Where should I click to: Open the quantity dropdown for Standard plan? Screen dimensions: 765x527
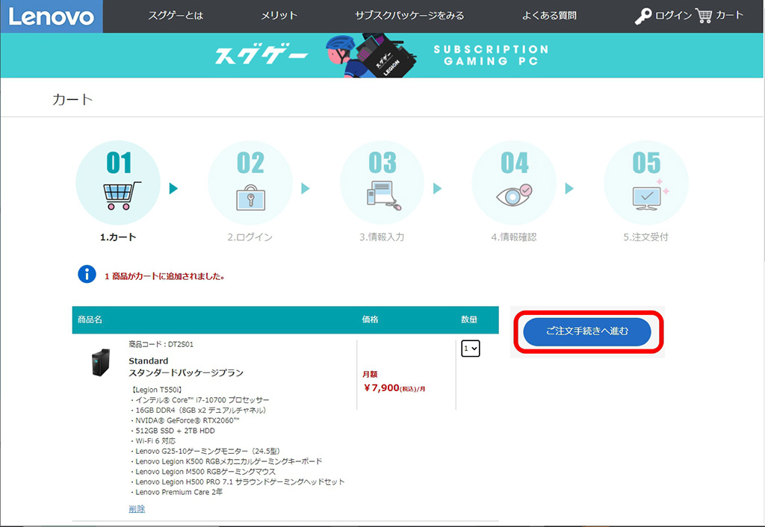(x=471, y=349)
